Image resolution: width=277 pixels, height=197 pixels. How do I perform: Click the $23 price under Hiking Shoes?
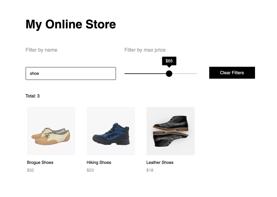[x=90, y=170]
